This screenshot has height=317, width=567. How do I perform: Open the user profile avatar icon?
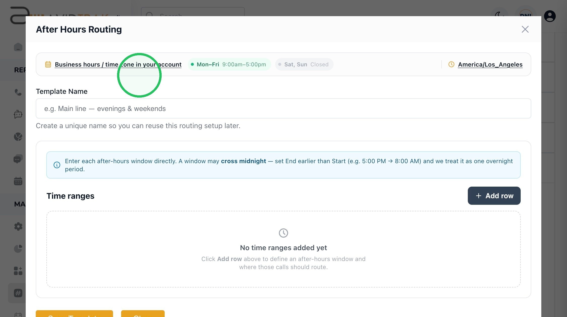point(550,16)
